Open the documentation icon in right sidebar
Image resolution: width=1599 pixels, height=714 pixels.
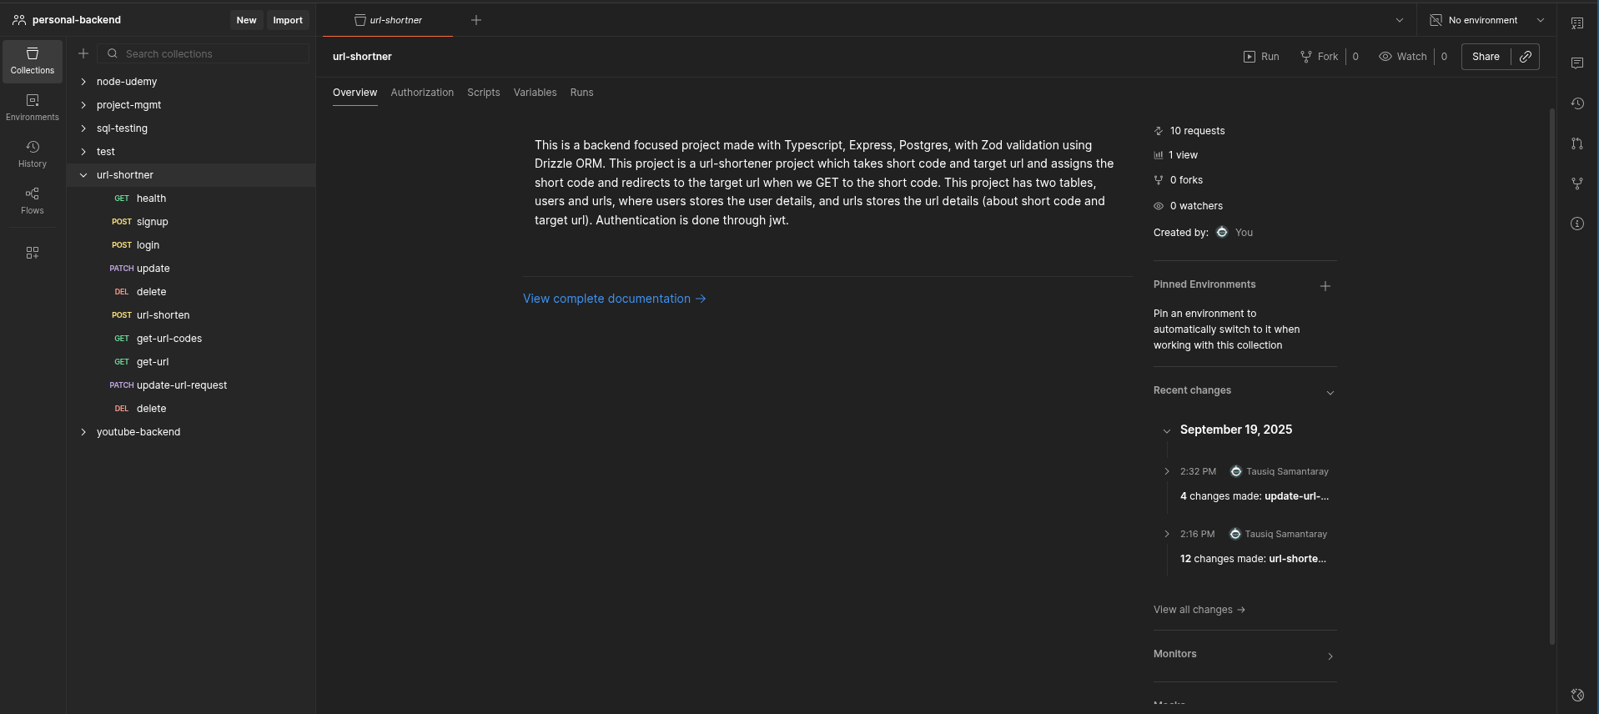coord(1577,23)
